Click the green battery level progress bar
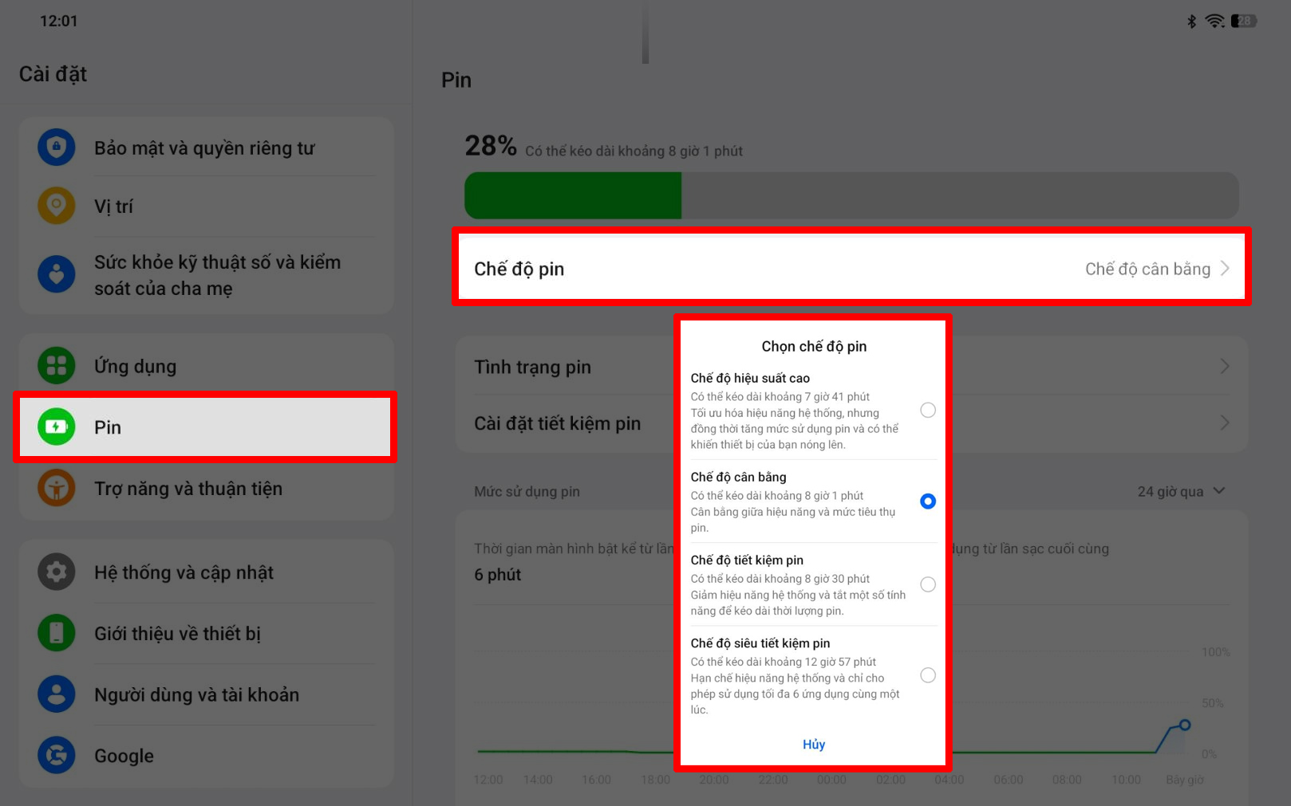Image resolution: width=1291 pixels, height=806 pixels. (x=572, y=195)
